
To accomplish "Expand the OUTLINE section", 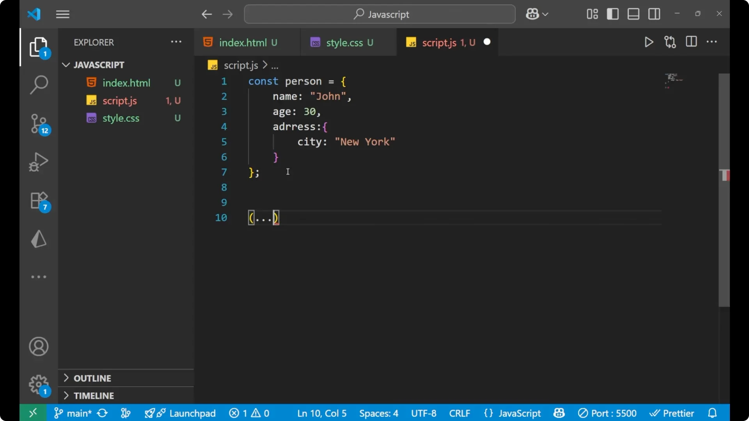I will (92, 378).
